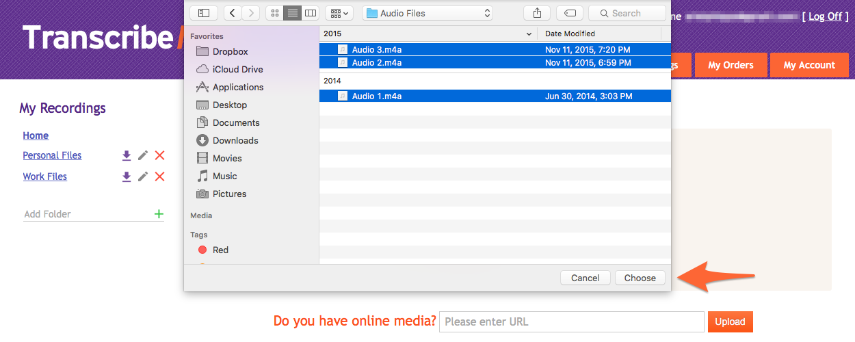Switch to column view mode
The image size is (855, 342).
pyautogui.click(x=311, y=13)
